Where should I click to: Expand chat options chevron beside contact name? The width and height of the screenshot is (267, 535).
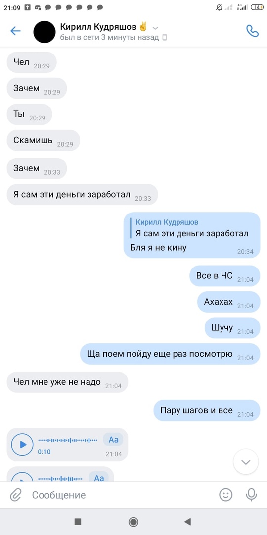155,28
